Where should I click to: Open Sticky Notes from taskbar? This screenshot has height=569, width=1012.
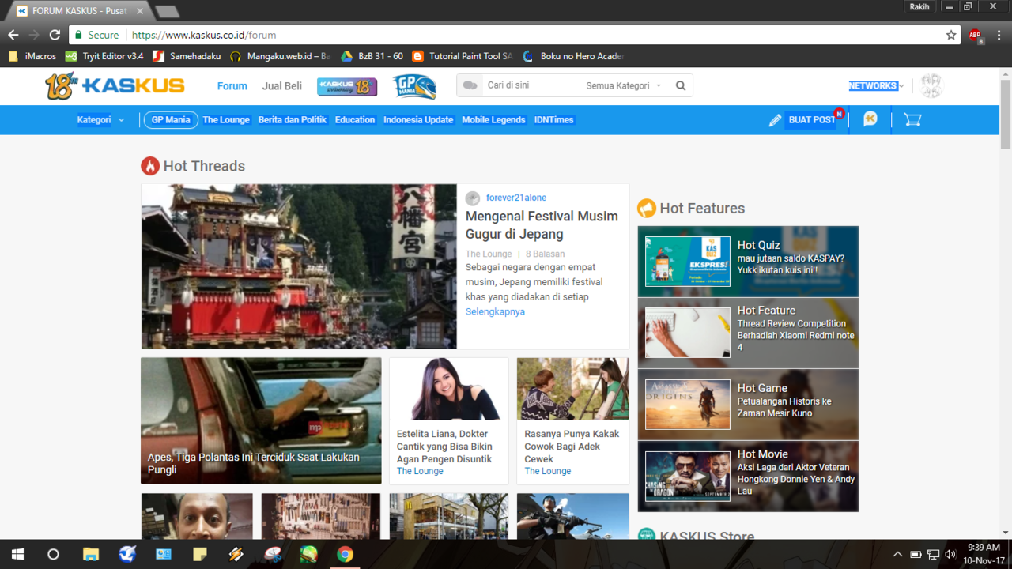point(200,554)
